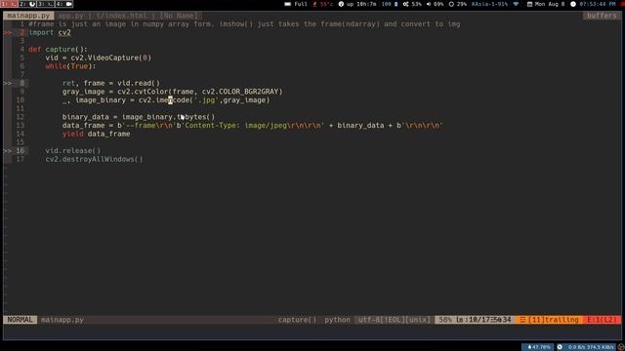Click the volume speaker icon at 69%
625x351 pixels.
429,4
